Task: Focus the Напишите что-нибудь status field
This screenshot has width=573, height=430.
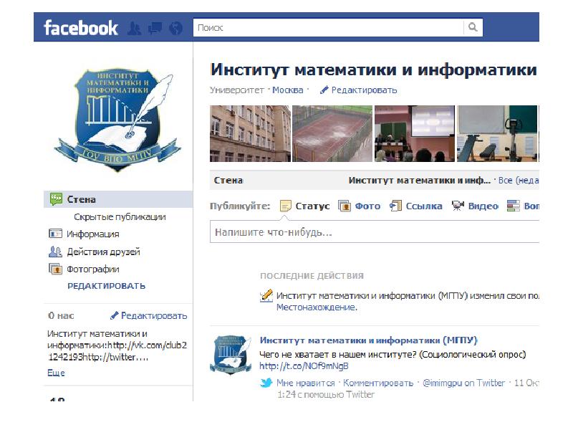Action: (x=375, y=231)
